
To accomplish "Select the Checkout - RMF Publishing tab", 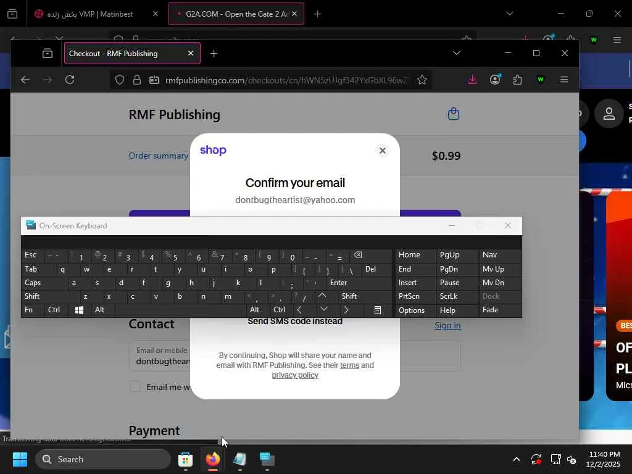I will pos(132,53).
